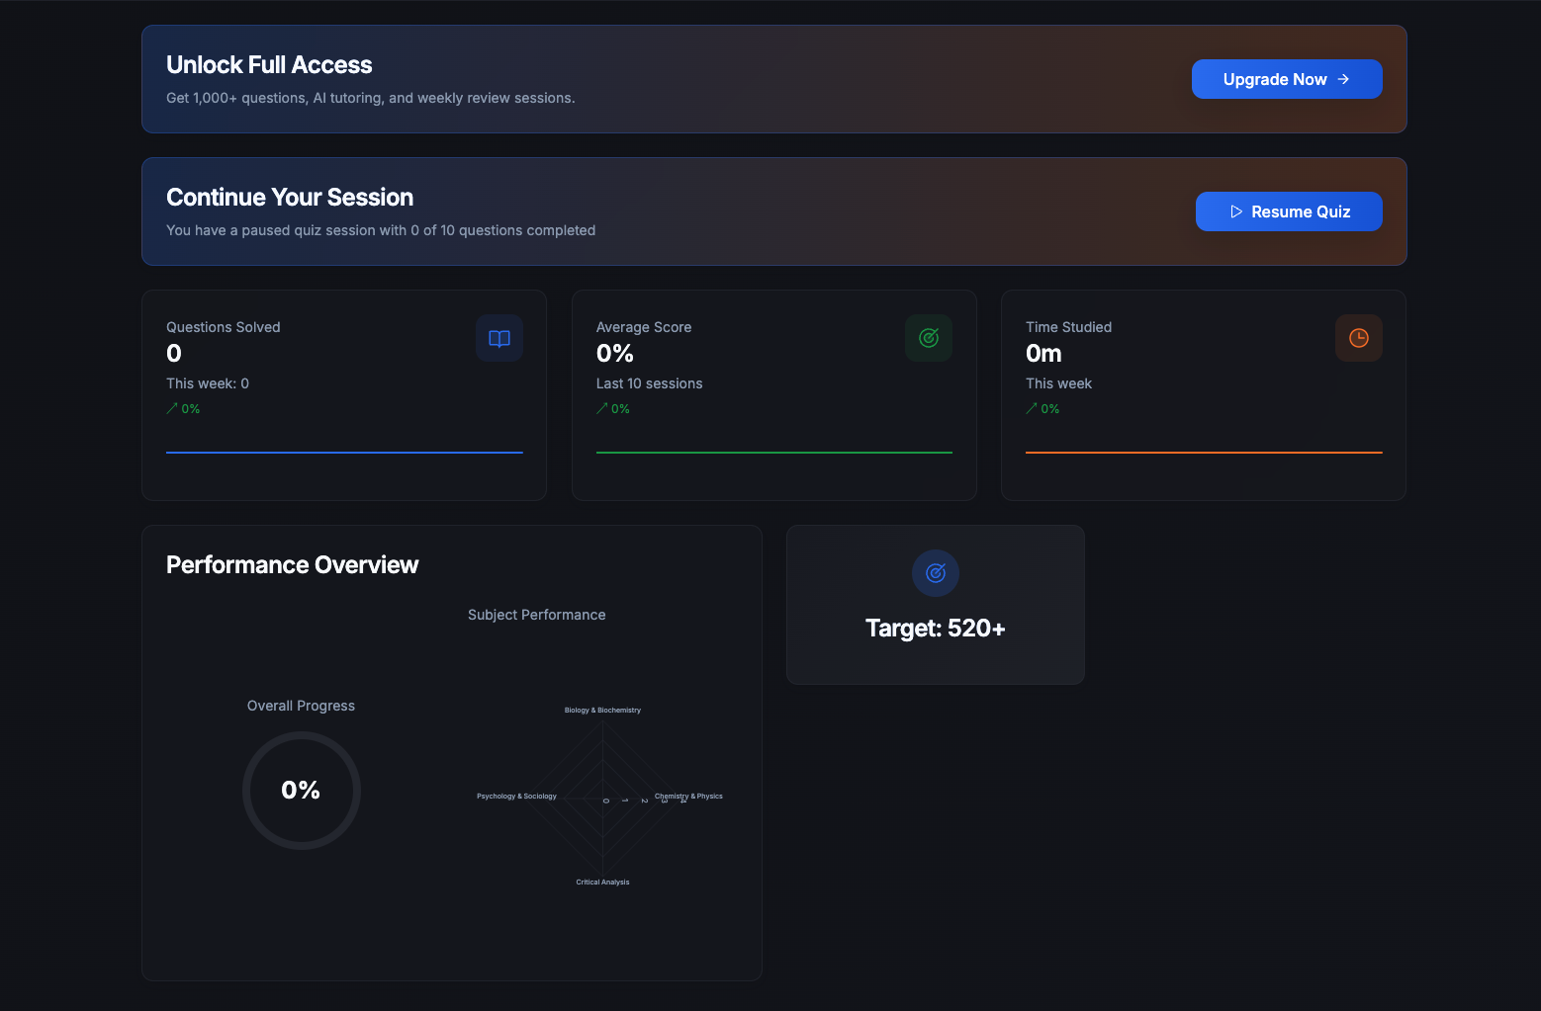This screenshot has width=1541, height=1011.
Task: Click the play triangle icon on Resume Quiz
Action: coord(1236,211)
